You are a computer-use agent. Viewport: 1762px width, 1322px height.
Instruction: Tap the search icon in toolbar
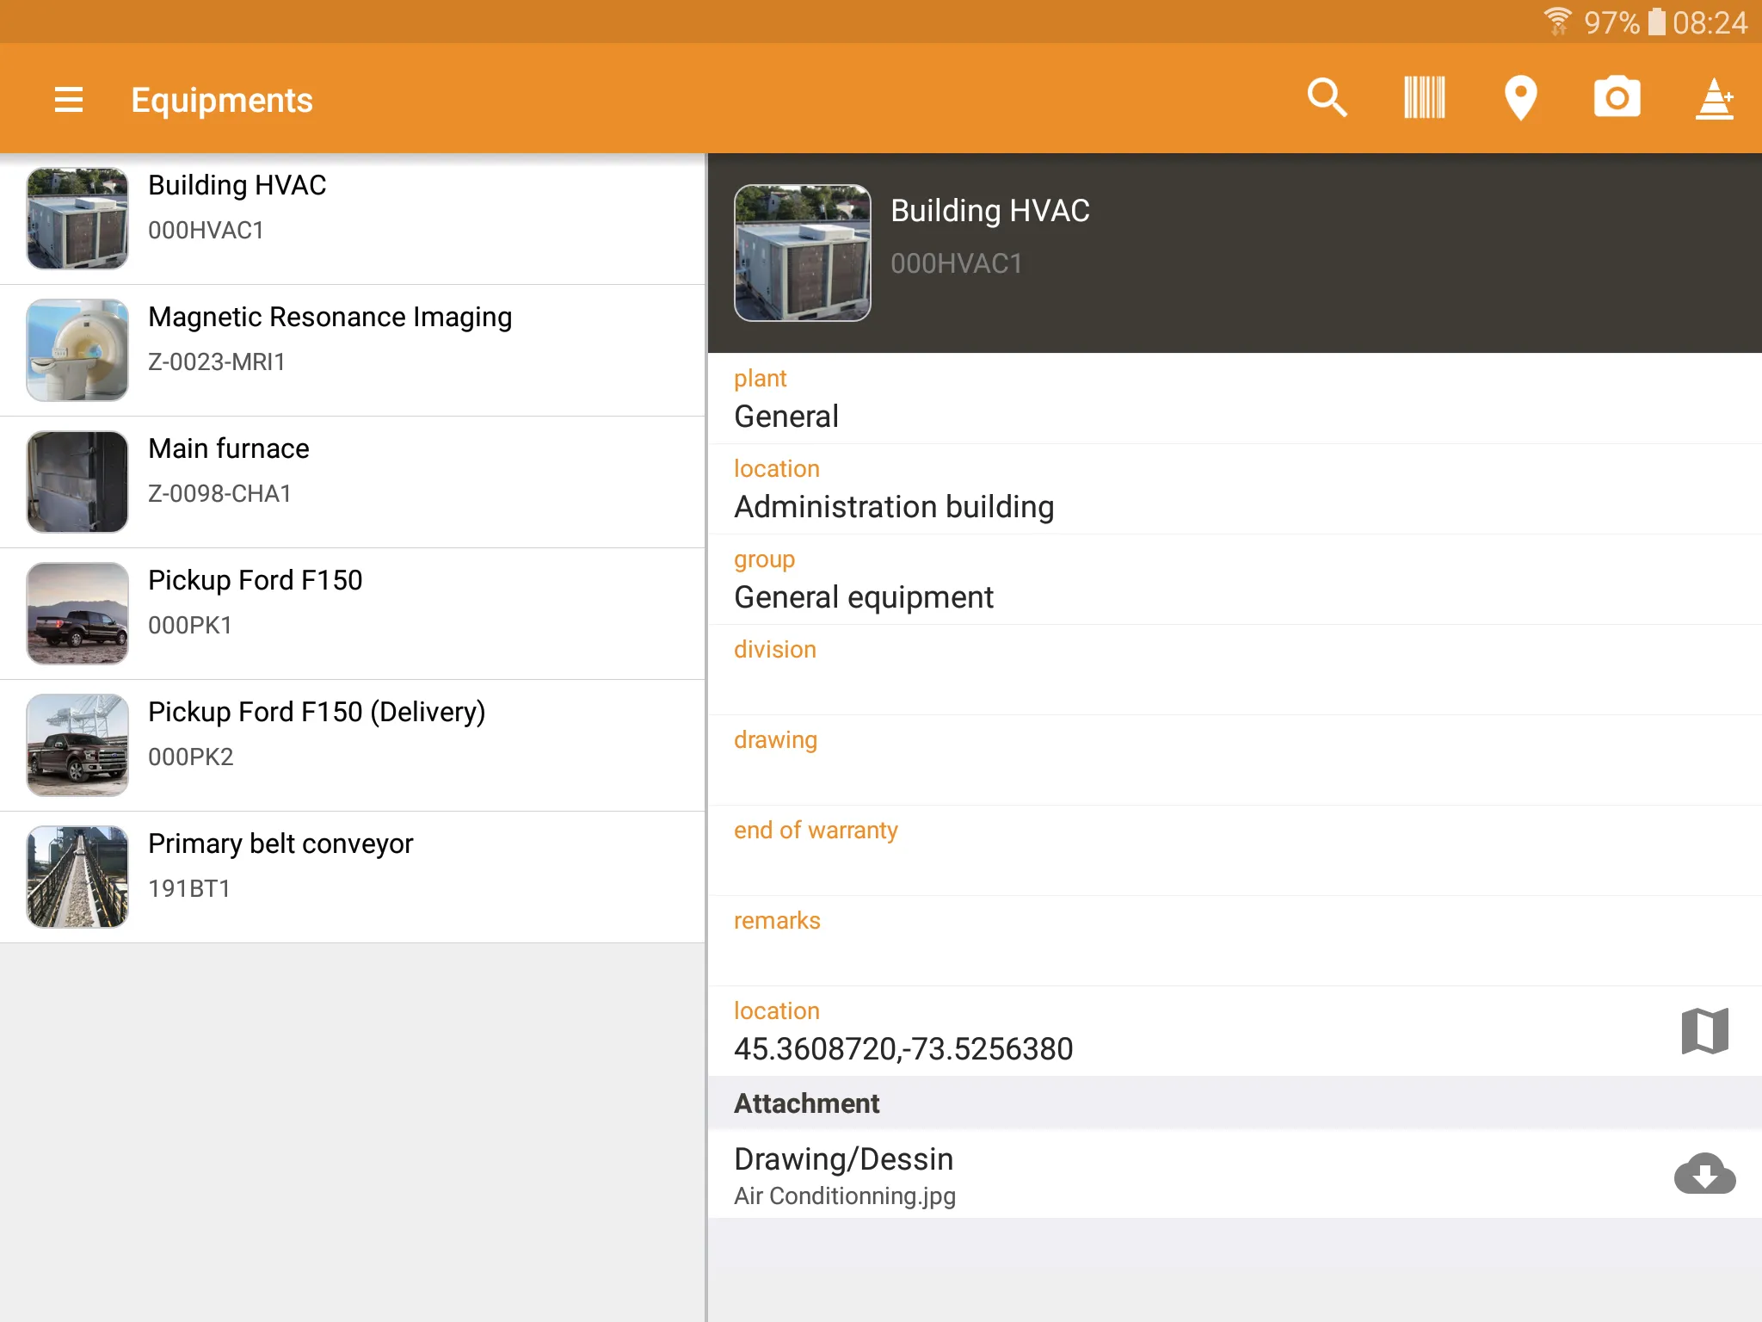click(1328, 99)
